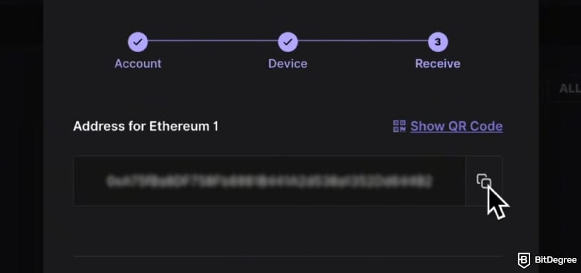The width and height of the screenshot is (581, 273).
Task: Click progress line between Device and Receive
Action: click(362, 42)
